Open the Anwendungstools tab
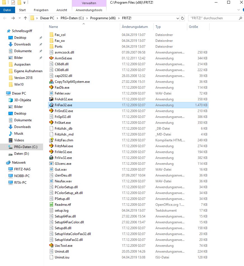Image resolution: width=244 pixels, height=266 pixels. coord(89,10)
